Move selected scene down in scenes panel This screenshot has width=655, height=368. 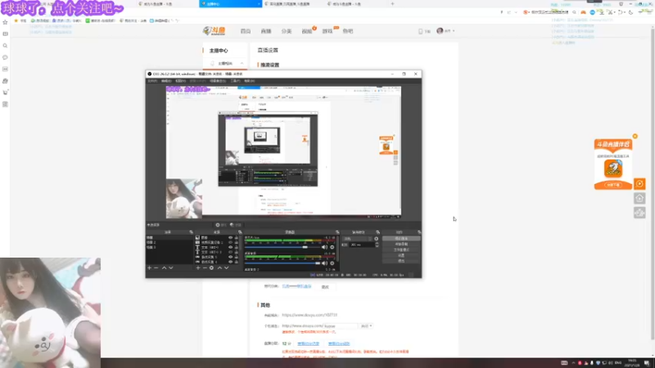171,268
